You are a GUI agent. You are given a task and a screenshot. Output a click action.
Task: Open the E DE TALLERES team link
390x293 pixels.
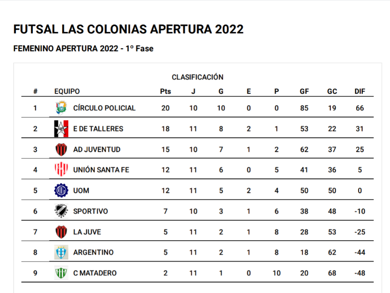(x=98, y=129)
